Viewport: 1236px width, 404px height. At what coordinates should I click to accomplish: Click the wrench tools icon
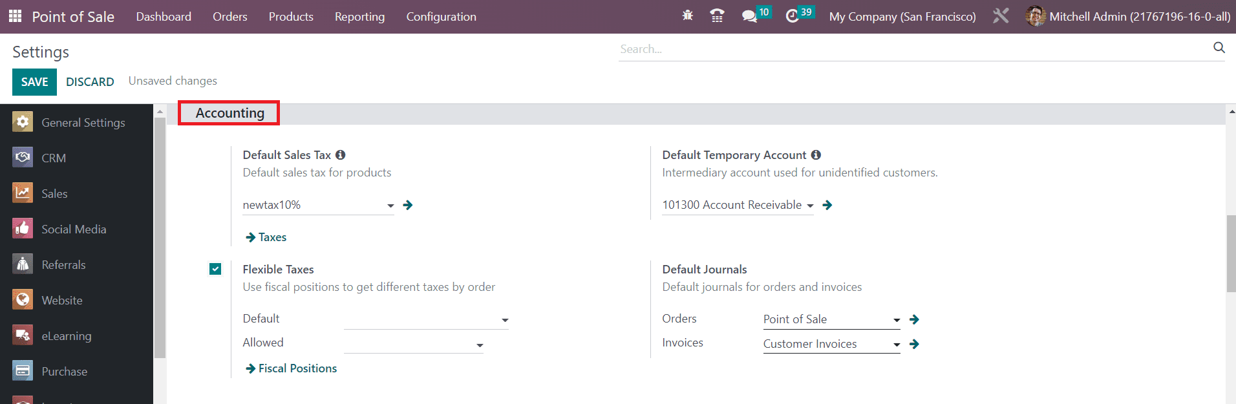pyautogui.click(x=1001, y=16)
